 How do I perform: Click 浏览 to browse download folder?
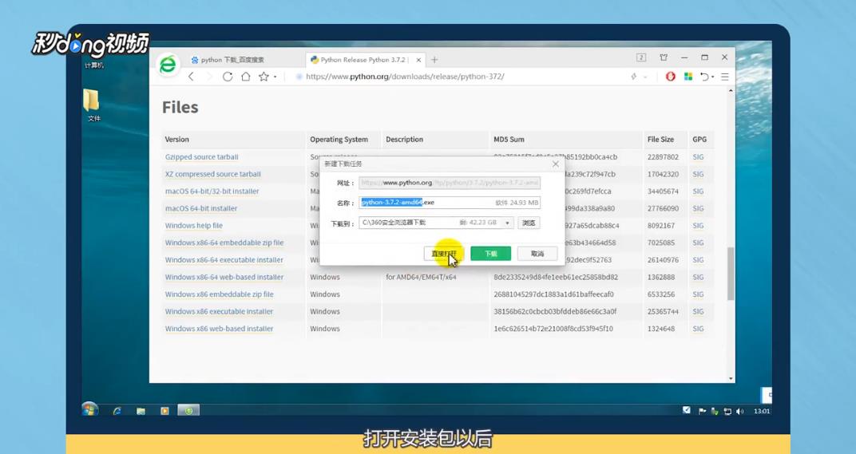coord(529,223)
